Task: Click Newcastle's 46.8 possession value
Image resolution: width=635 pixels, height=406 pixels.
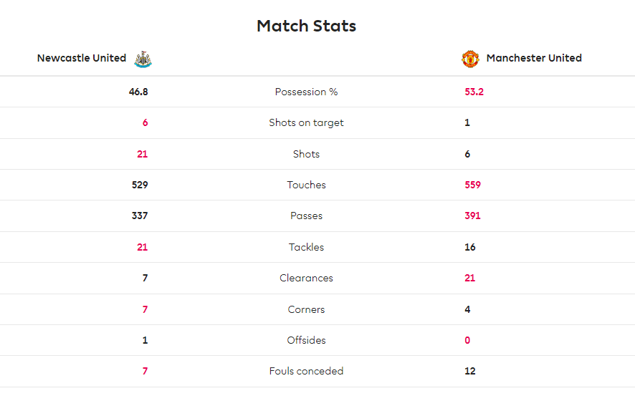Action: 138,92
